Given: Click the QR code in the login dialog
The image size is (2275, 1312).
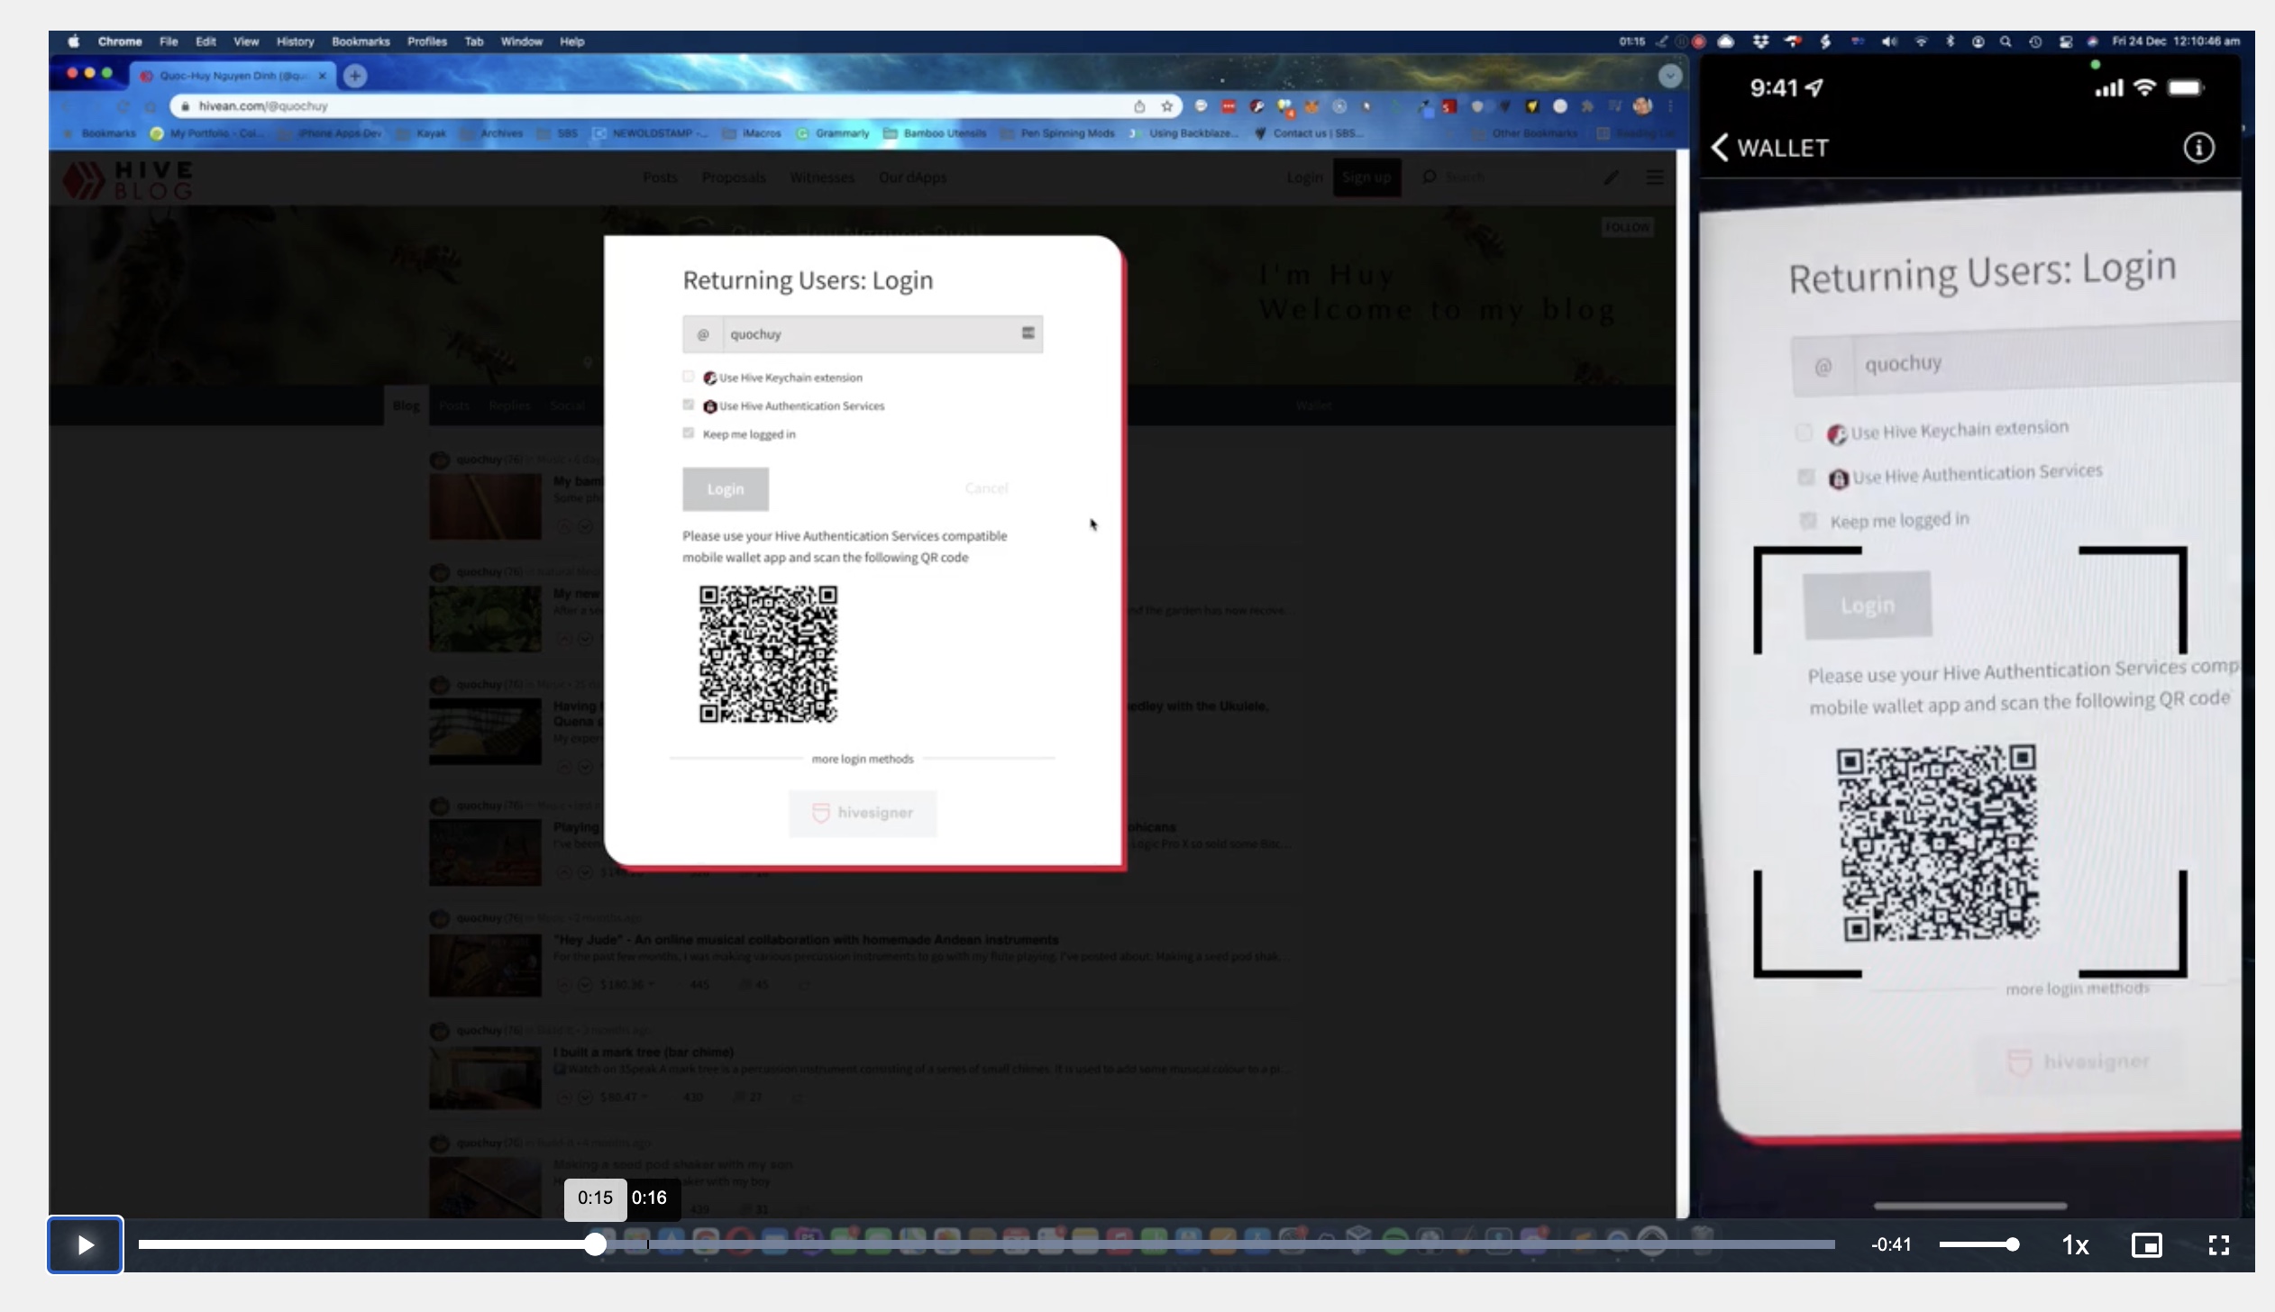Looking at the screenshot, I should pos(769,654).
